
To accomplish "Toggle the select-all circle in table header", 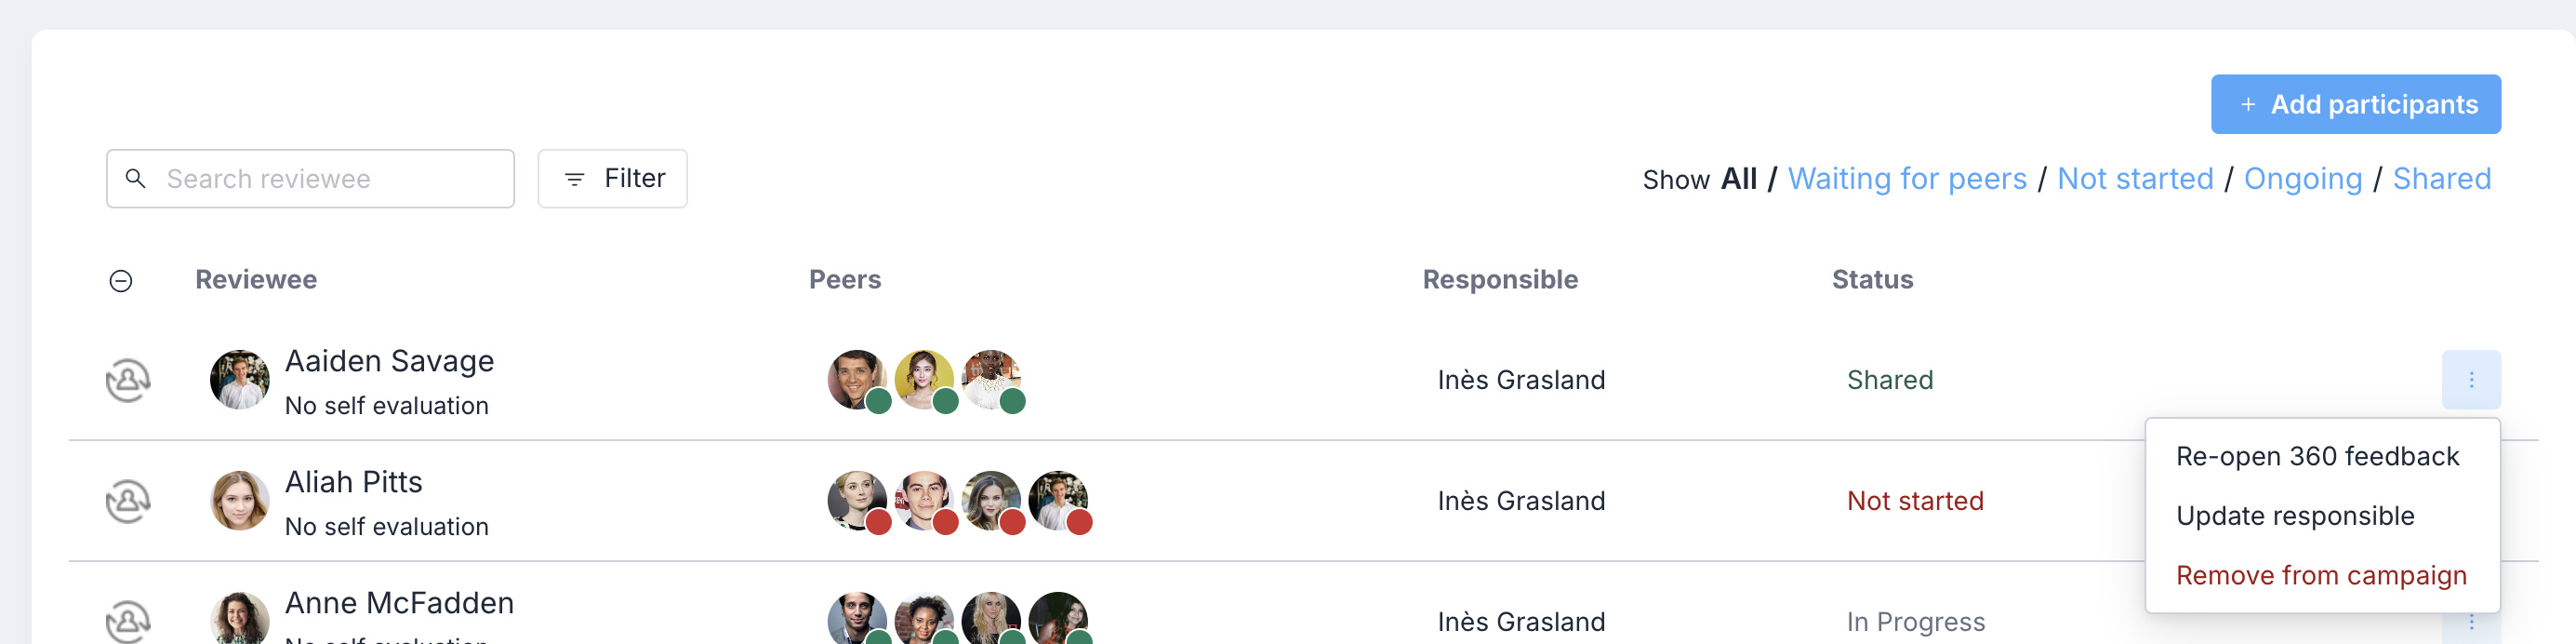I will tap(120, 281).
